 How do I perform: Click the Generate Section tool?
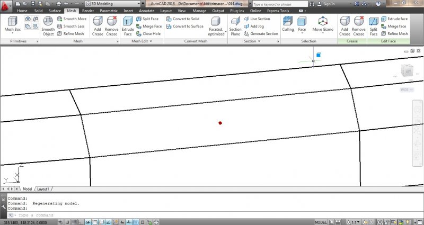pos(261,34)
